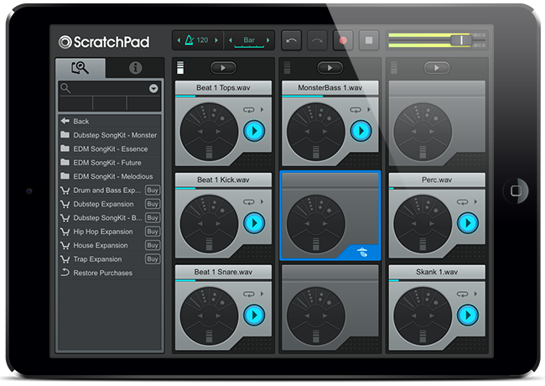Stop playback with the square stop button

click(369, 40)
